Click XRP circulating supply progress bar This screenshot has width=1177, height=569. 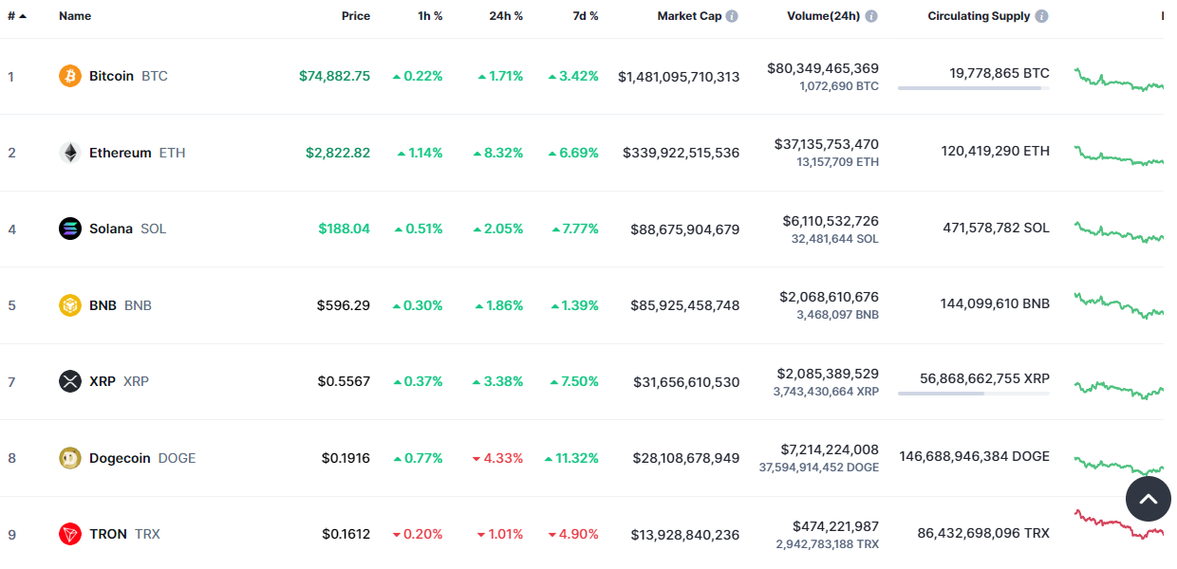click(x=974, y=394)
